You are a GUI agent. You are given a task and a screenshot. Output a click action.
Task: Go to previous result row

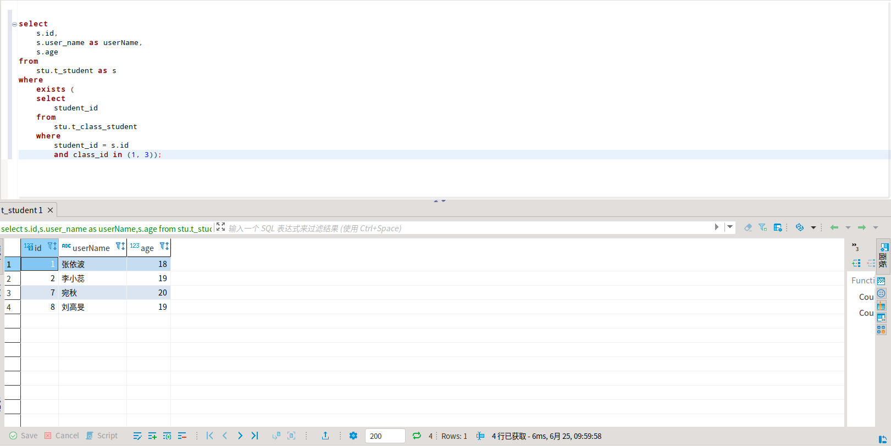225,436
